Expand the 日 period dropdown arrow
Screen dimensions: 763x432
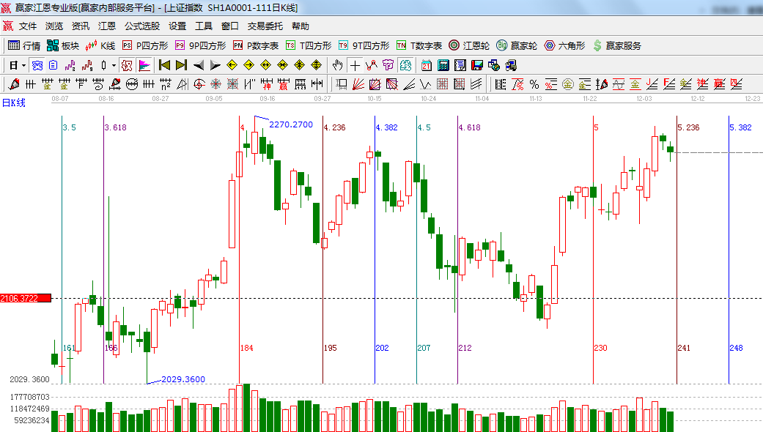coord(24,65)
